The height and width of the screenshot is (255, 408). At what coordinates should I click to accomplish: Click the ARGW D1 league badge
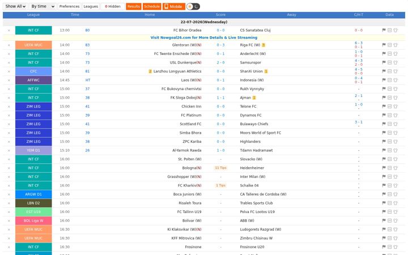[x=33, y=194]
